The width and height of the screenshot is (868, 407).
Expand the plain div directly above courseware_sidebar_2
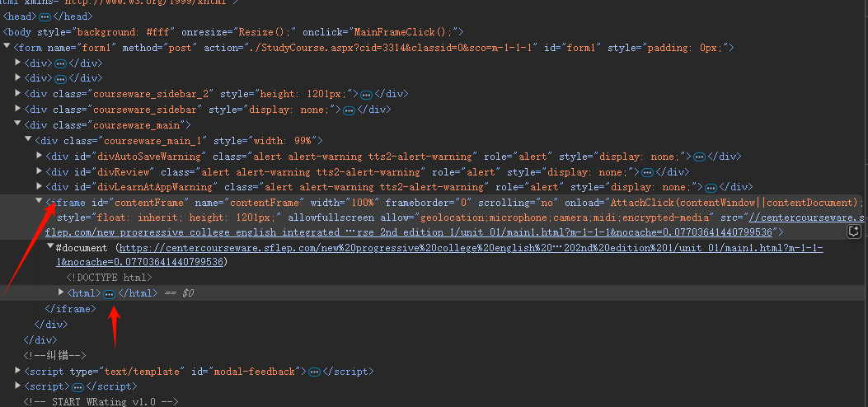tap(17, 77)
